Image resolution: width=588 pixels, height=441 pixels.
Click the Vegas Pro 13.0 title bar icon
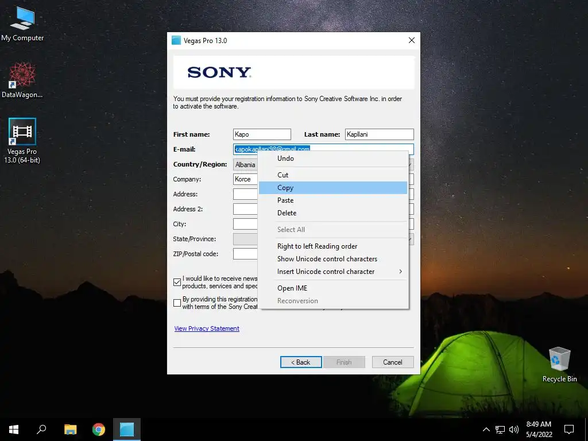click(x=176, y=41)
